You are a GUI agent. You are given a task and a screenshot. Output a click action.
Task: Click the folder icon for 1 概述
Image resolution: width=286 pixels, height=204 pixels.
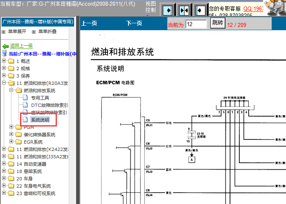[11, 61]
